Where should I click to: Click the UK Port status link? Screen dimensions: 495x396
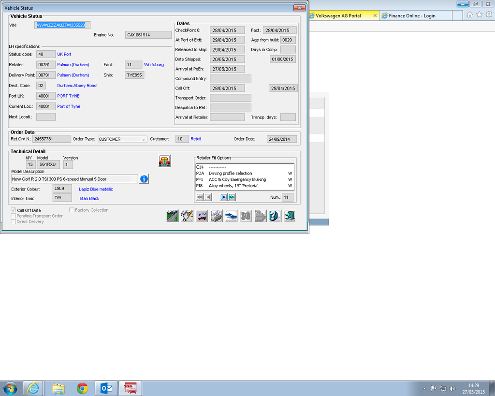tap(64, 54)
